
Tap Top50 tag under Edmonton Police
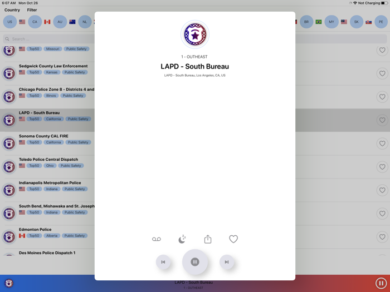pyautogui.click(x=35, y=236)
